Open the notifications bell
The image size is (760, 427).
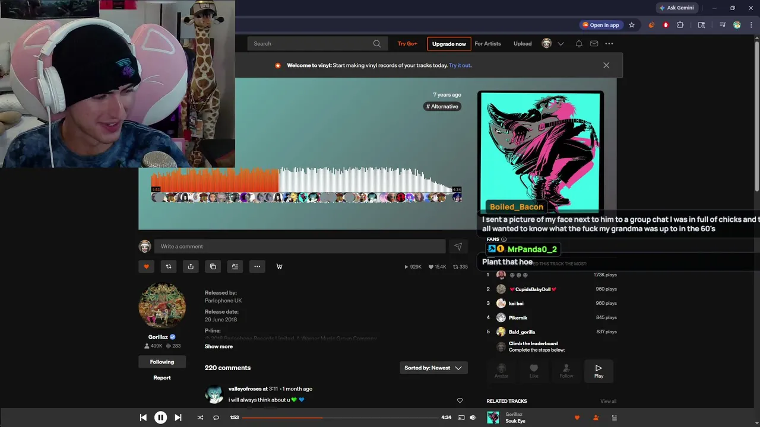click(579, 43)
